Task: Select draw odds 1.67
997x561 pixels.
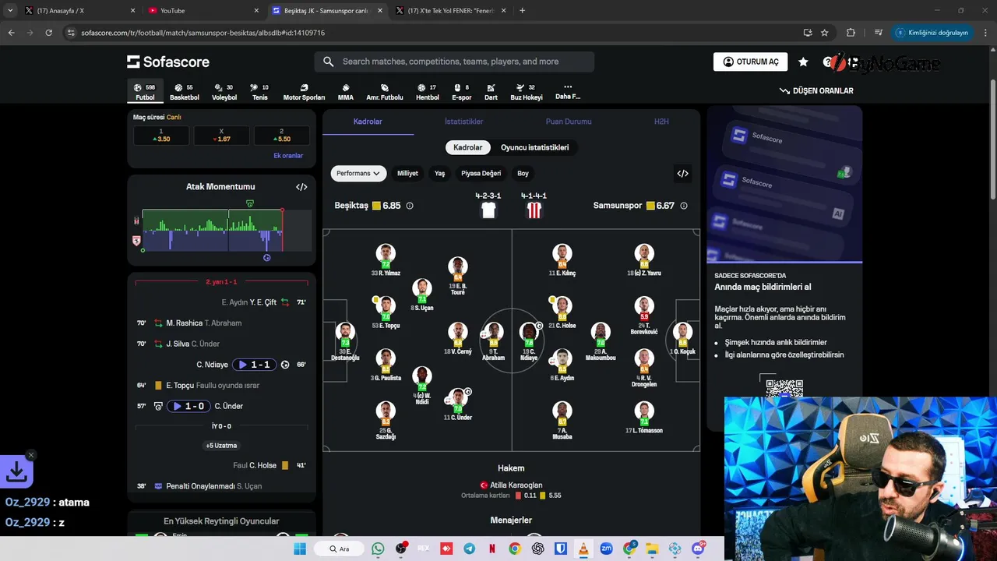Action: point(222,136)
